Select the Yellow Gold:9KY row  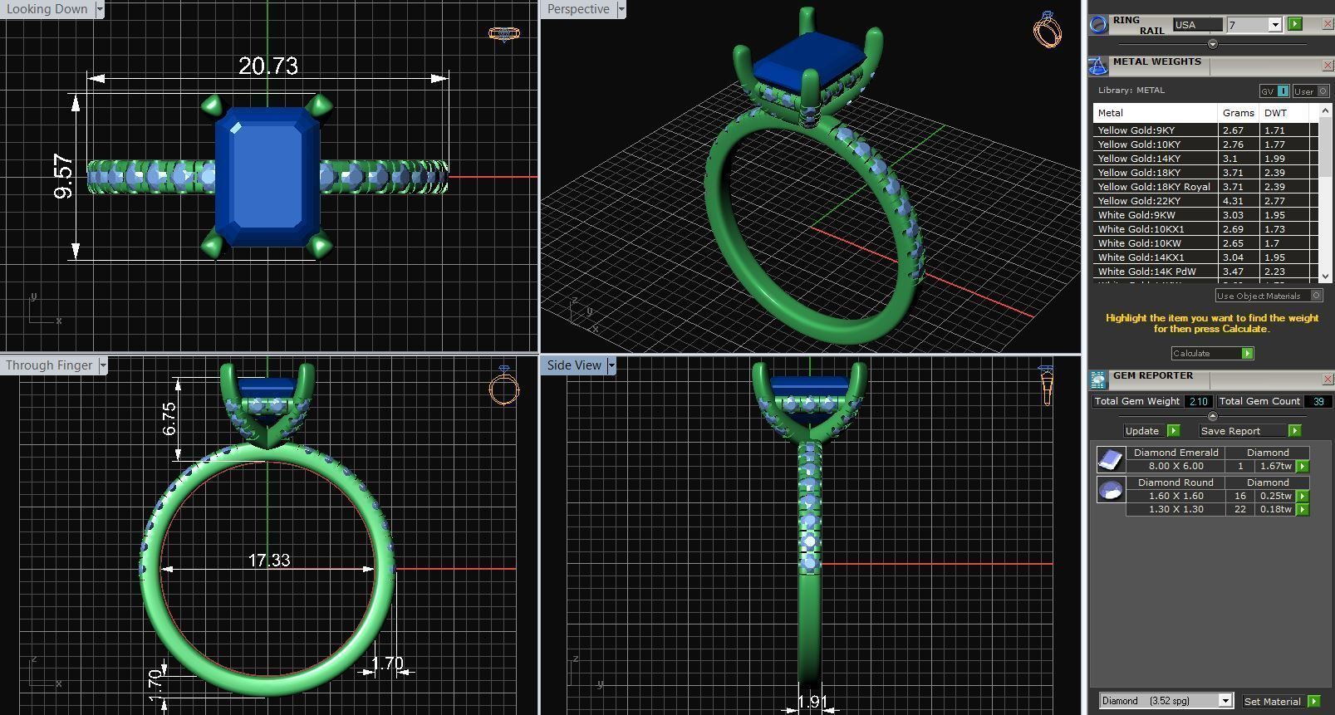tap(1205, 130)
